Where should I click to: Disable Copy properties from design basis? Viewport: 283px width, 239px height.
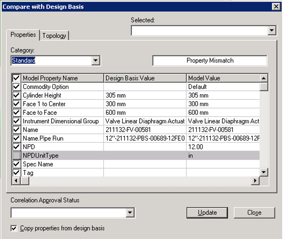click(x=14, y=228)
